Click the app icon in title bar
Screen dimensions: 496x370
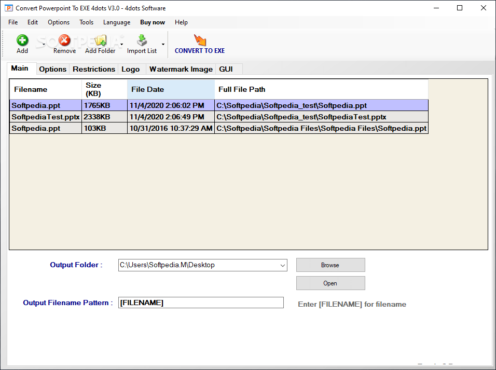(x=8, y=8)
